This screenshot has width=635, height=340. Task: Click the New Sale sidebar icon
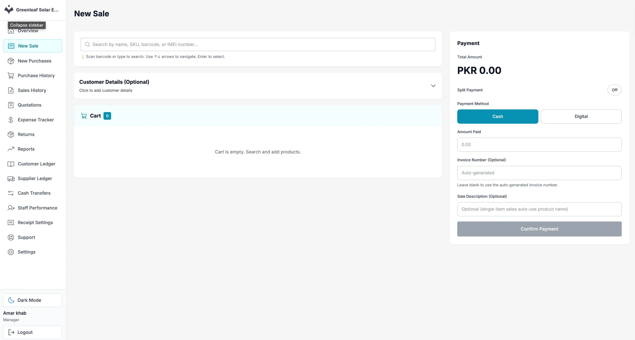[x=11, y=46]
